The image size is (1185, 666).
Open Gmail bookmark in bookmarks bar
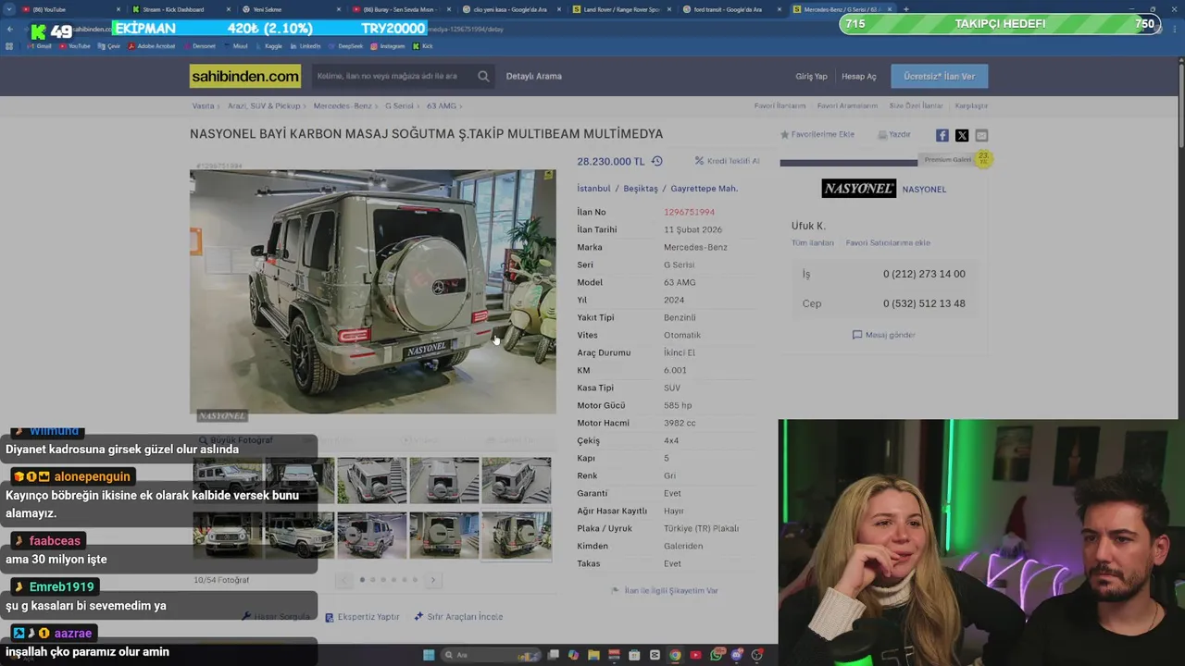click(x=41, y=46)
